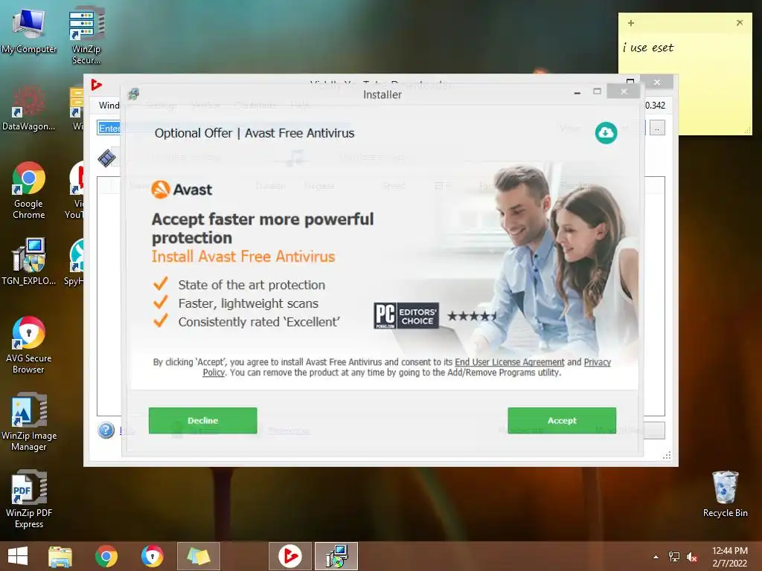Open WinZip Secure desktop shortcut
Image resolution: width=762 pixels, height=571 pixels.
point(86,36)
